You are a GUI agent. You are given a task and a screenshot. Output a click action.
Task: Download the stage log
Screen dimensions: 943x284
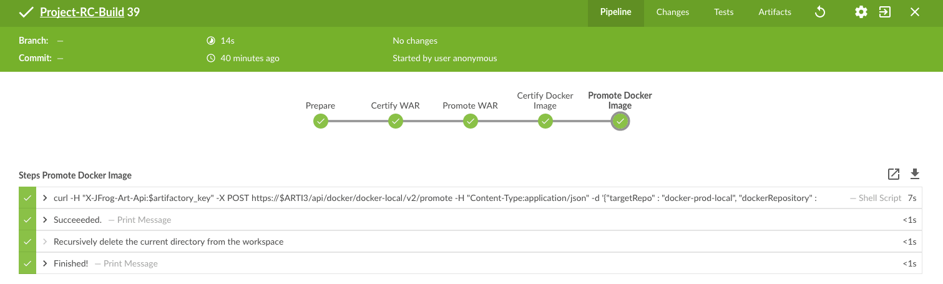tap(915, 174)
